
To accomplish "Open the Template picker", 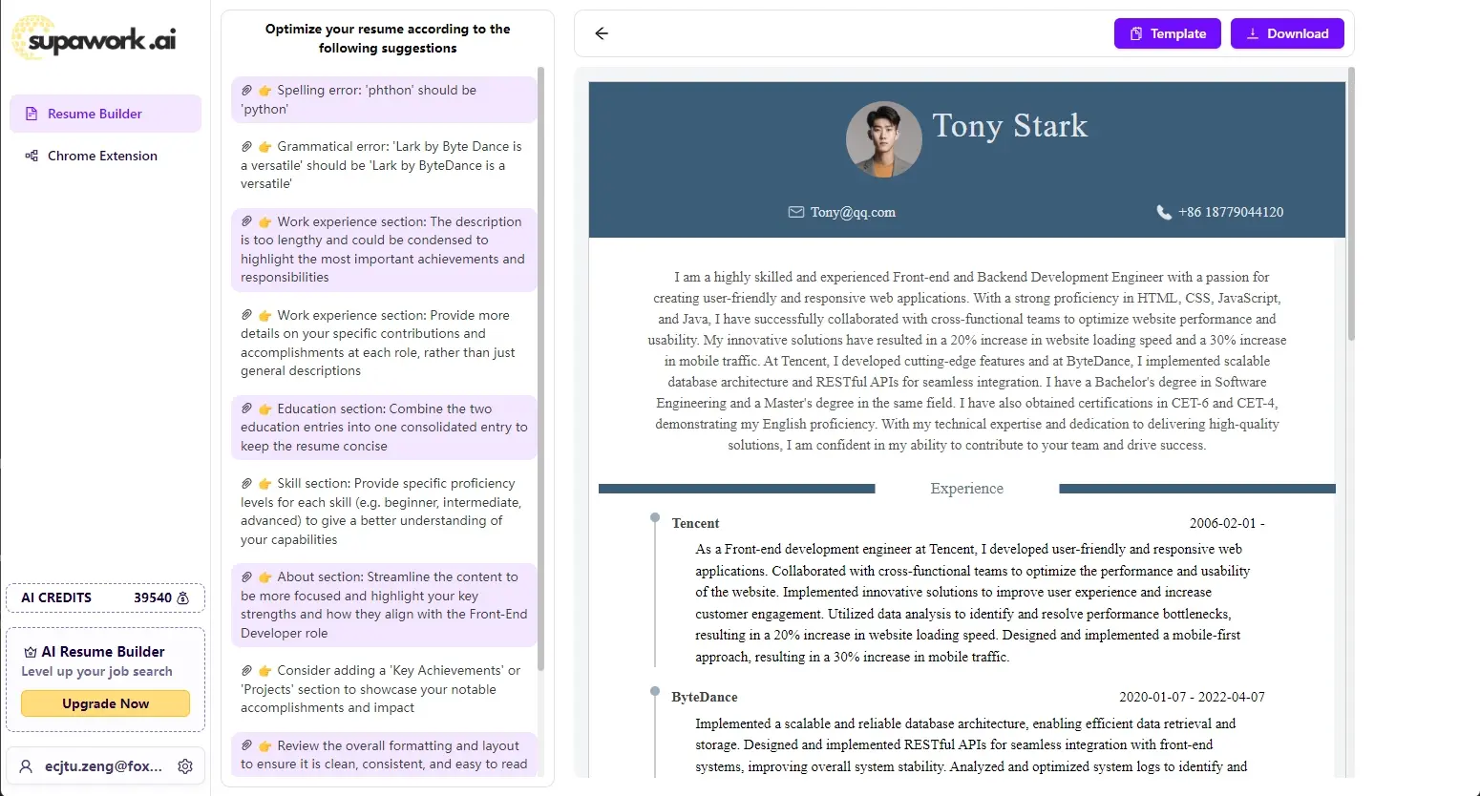I will (x=1167, y=33).
